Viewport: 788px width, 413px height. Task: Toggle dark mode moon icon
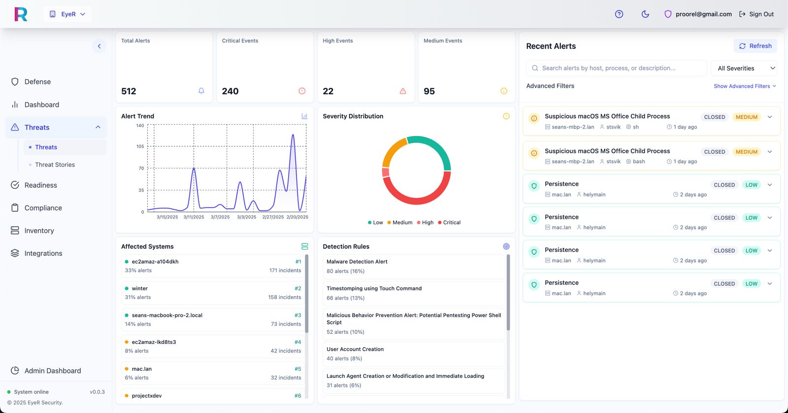click(645, 14)
